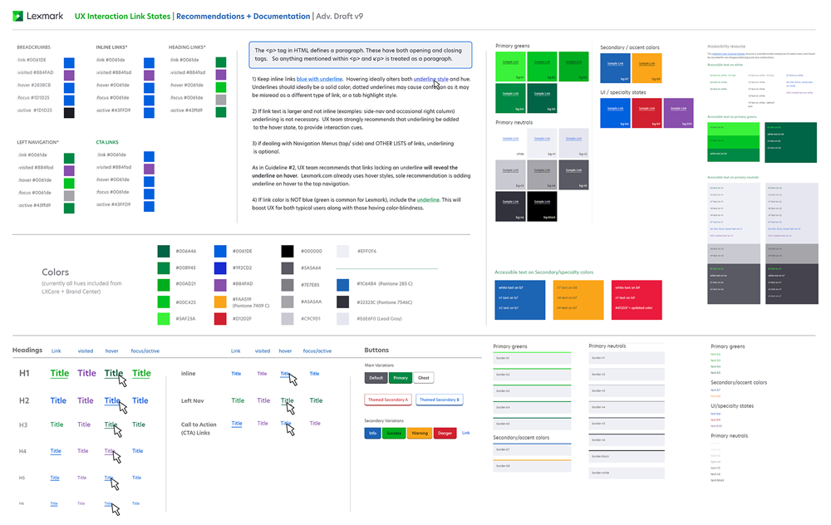Click the purple visited H2 Title
831x525 pixels.
(86, 400)
